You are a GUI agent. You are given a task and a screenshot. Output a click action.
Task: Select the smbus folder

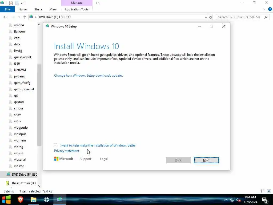tap(19, 108)
